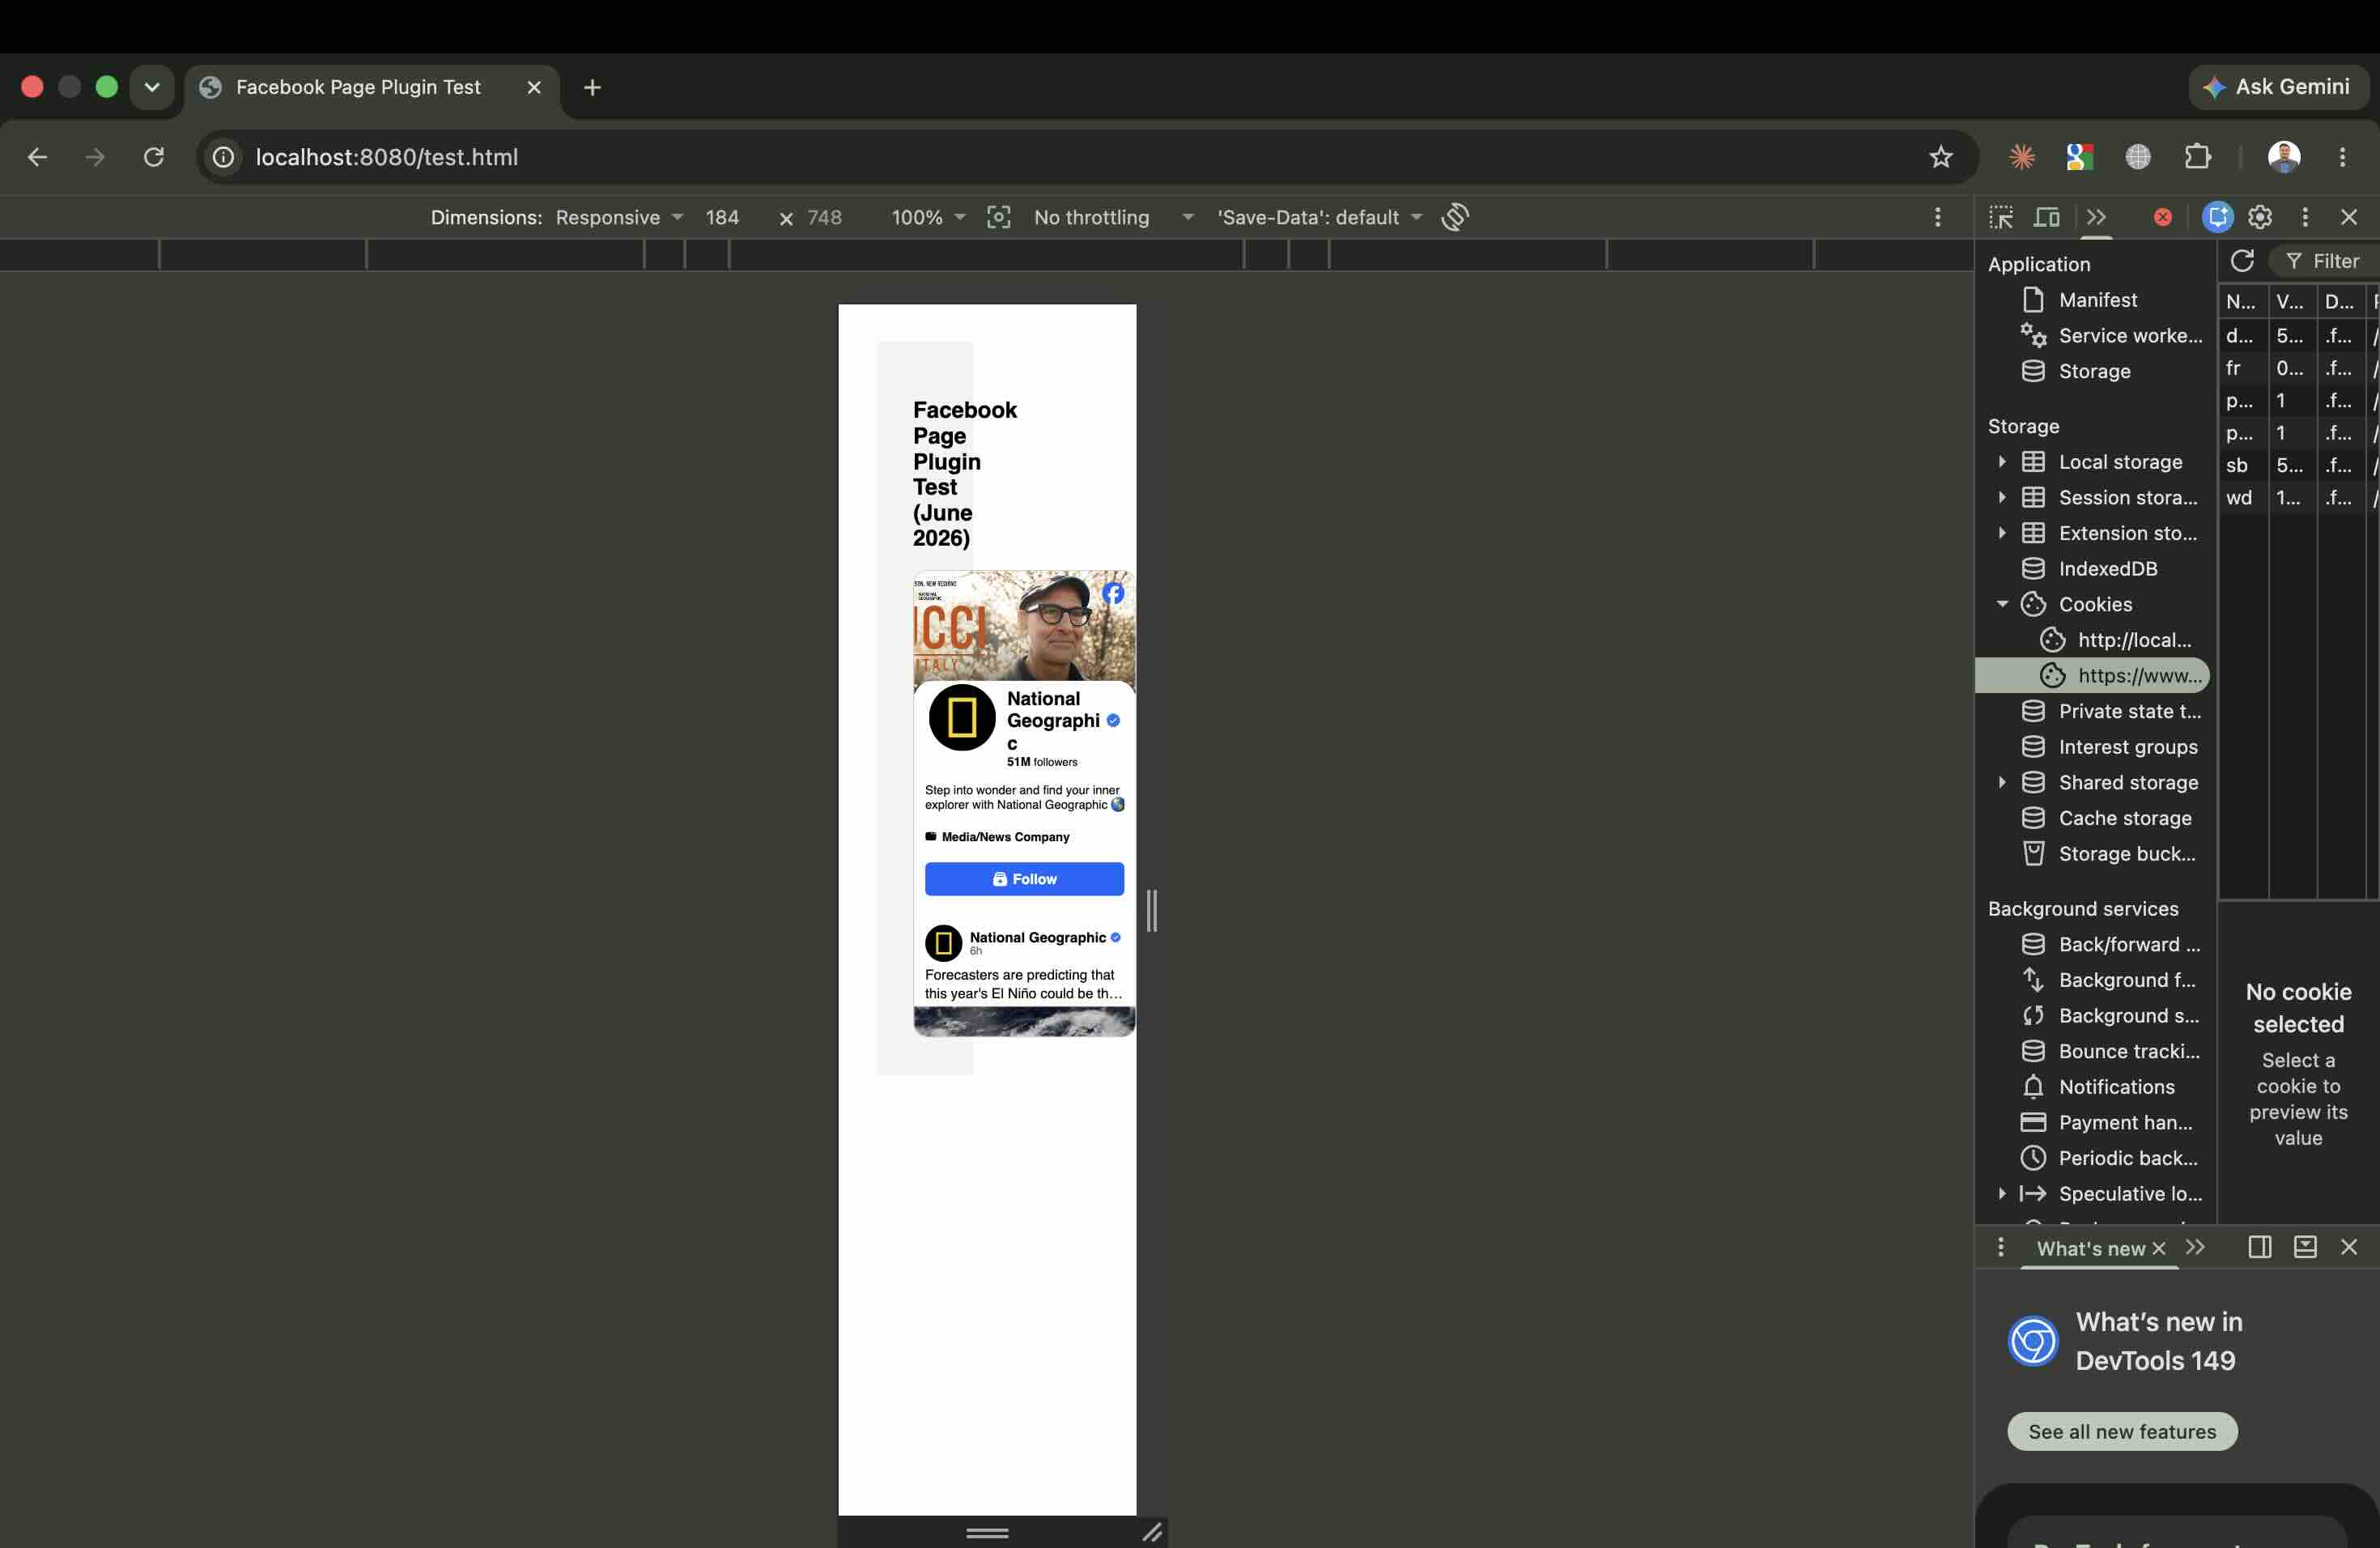Refresh the cookies table

tap(2242, 261)
